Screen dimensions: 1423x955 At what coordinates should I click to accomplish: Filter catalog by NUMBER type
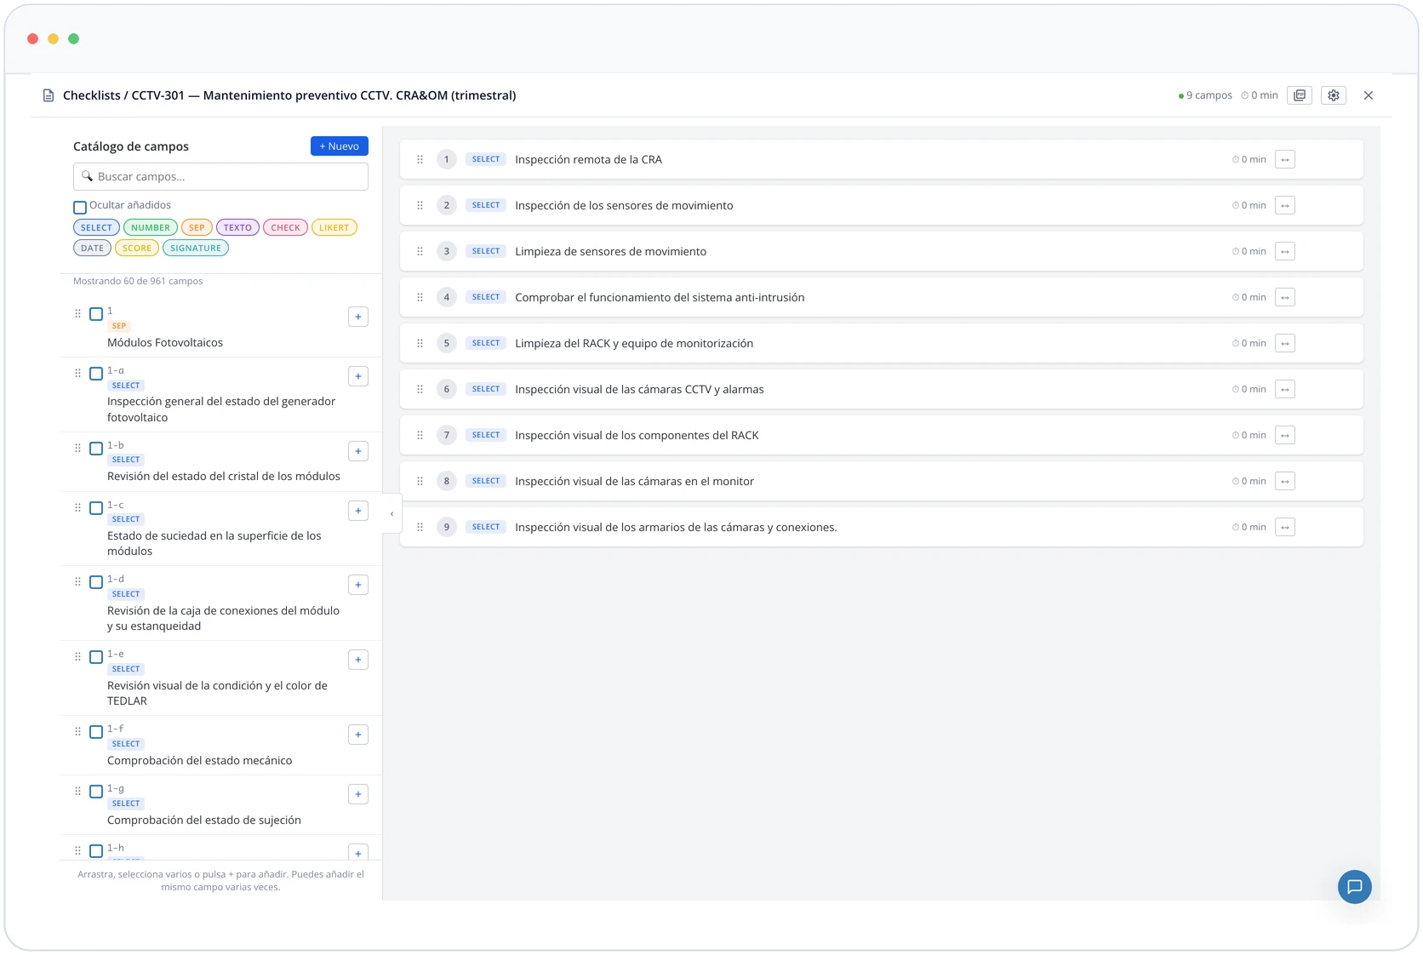(x=151, y=227)
